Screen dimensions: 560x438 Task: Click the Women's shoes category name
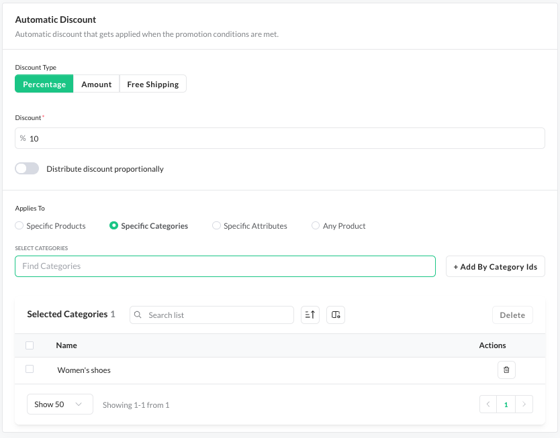pyautogui.click(x=84, y=370)
